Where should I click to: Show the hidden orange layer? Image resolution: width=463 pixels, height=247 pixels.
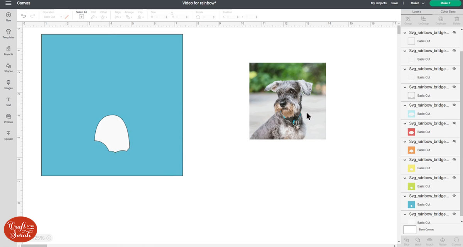pyautogui.click(x=454, y=141)
